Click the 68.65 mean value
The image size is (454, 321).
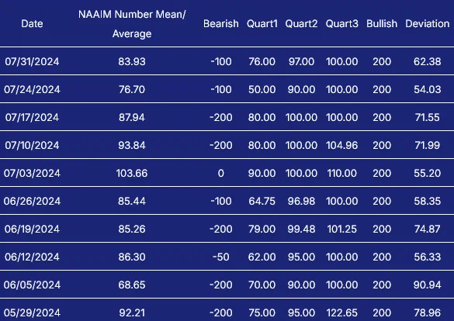132,285
